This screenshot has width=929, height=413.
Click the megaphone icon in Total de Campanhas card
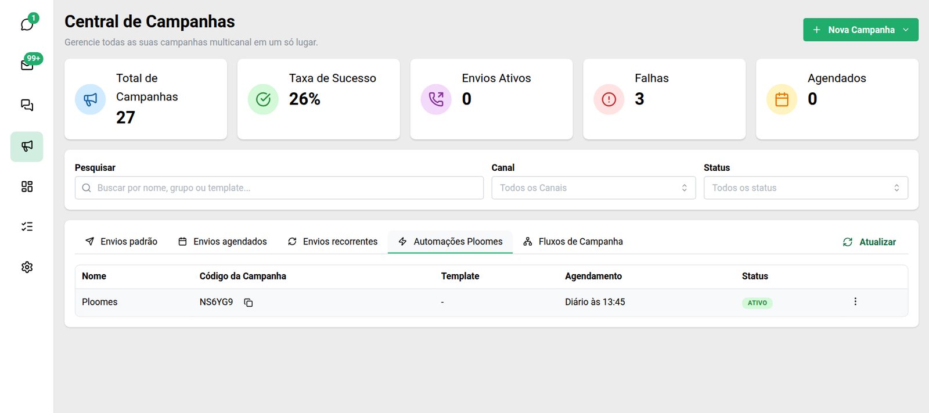click(90, 99)
